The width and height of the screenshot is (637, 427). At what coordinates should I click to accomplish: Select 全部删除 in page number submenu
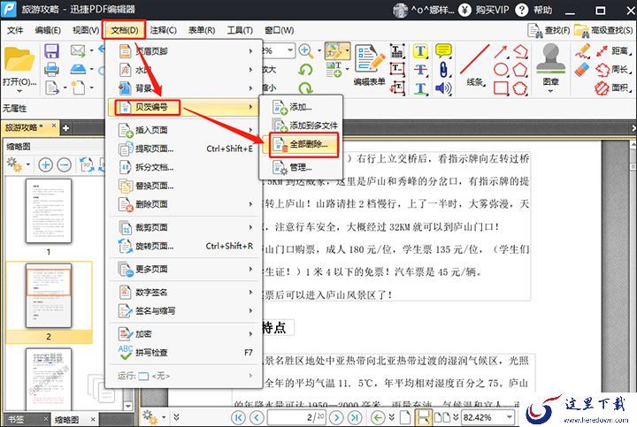point(303,144)
